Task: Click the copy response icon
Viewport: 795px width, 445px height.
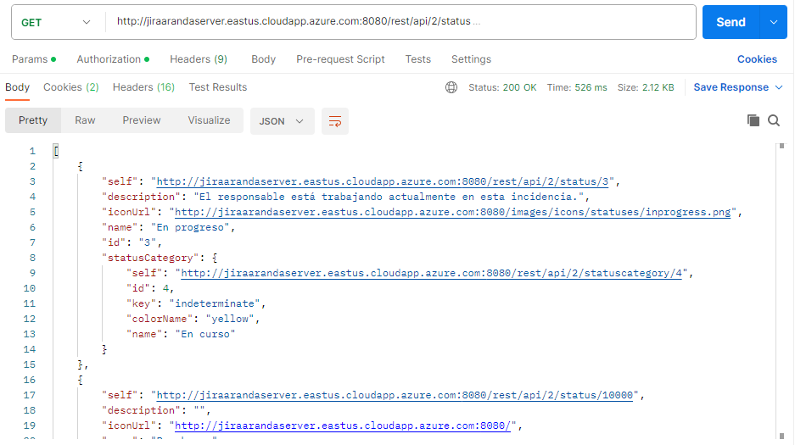Action: coord(753,120)
